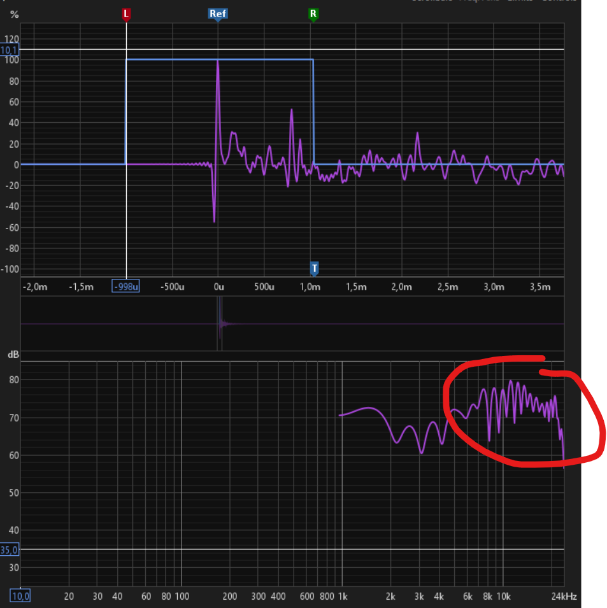Select the red L window marker
This screenshot has width=607, height=608.
(126, 15)
